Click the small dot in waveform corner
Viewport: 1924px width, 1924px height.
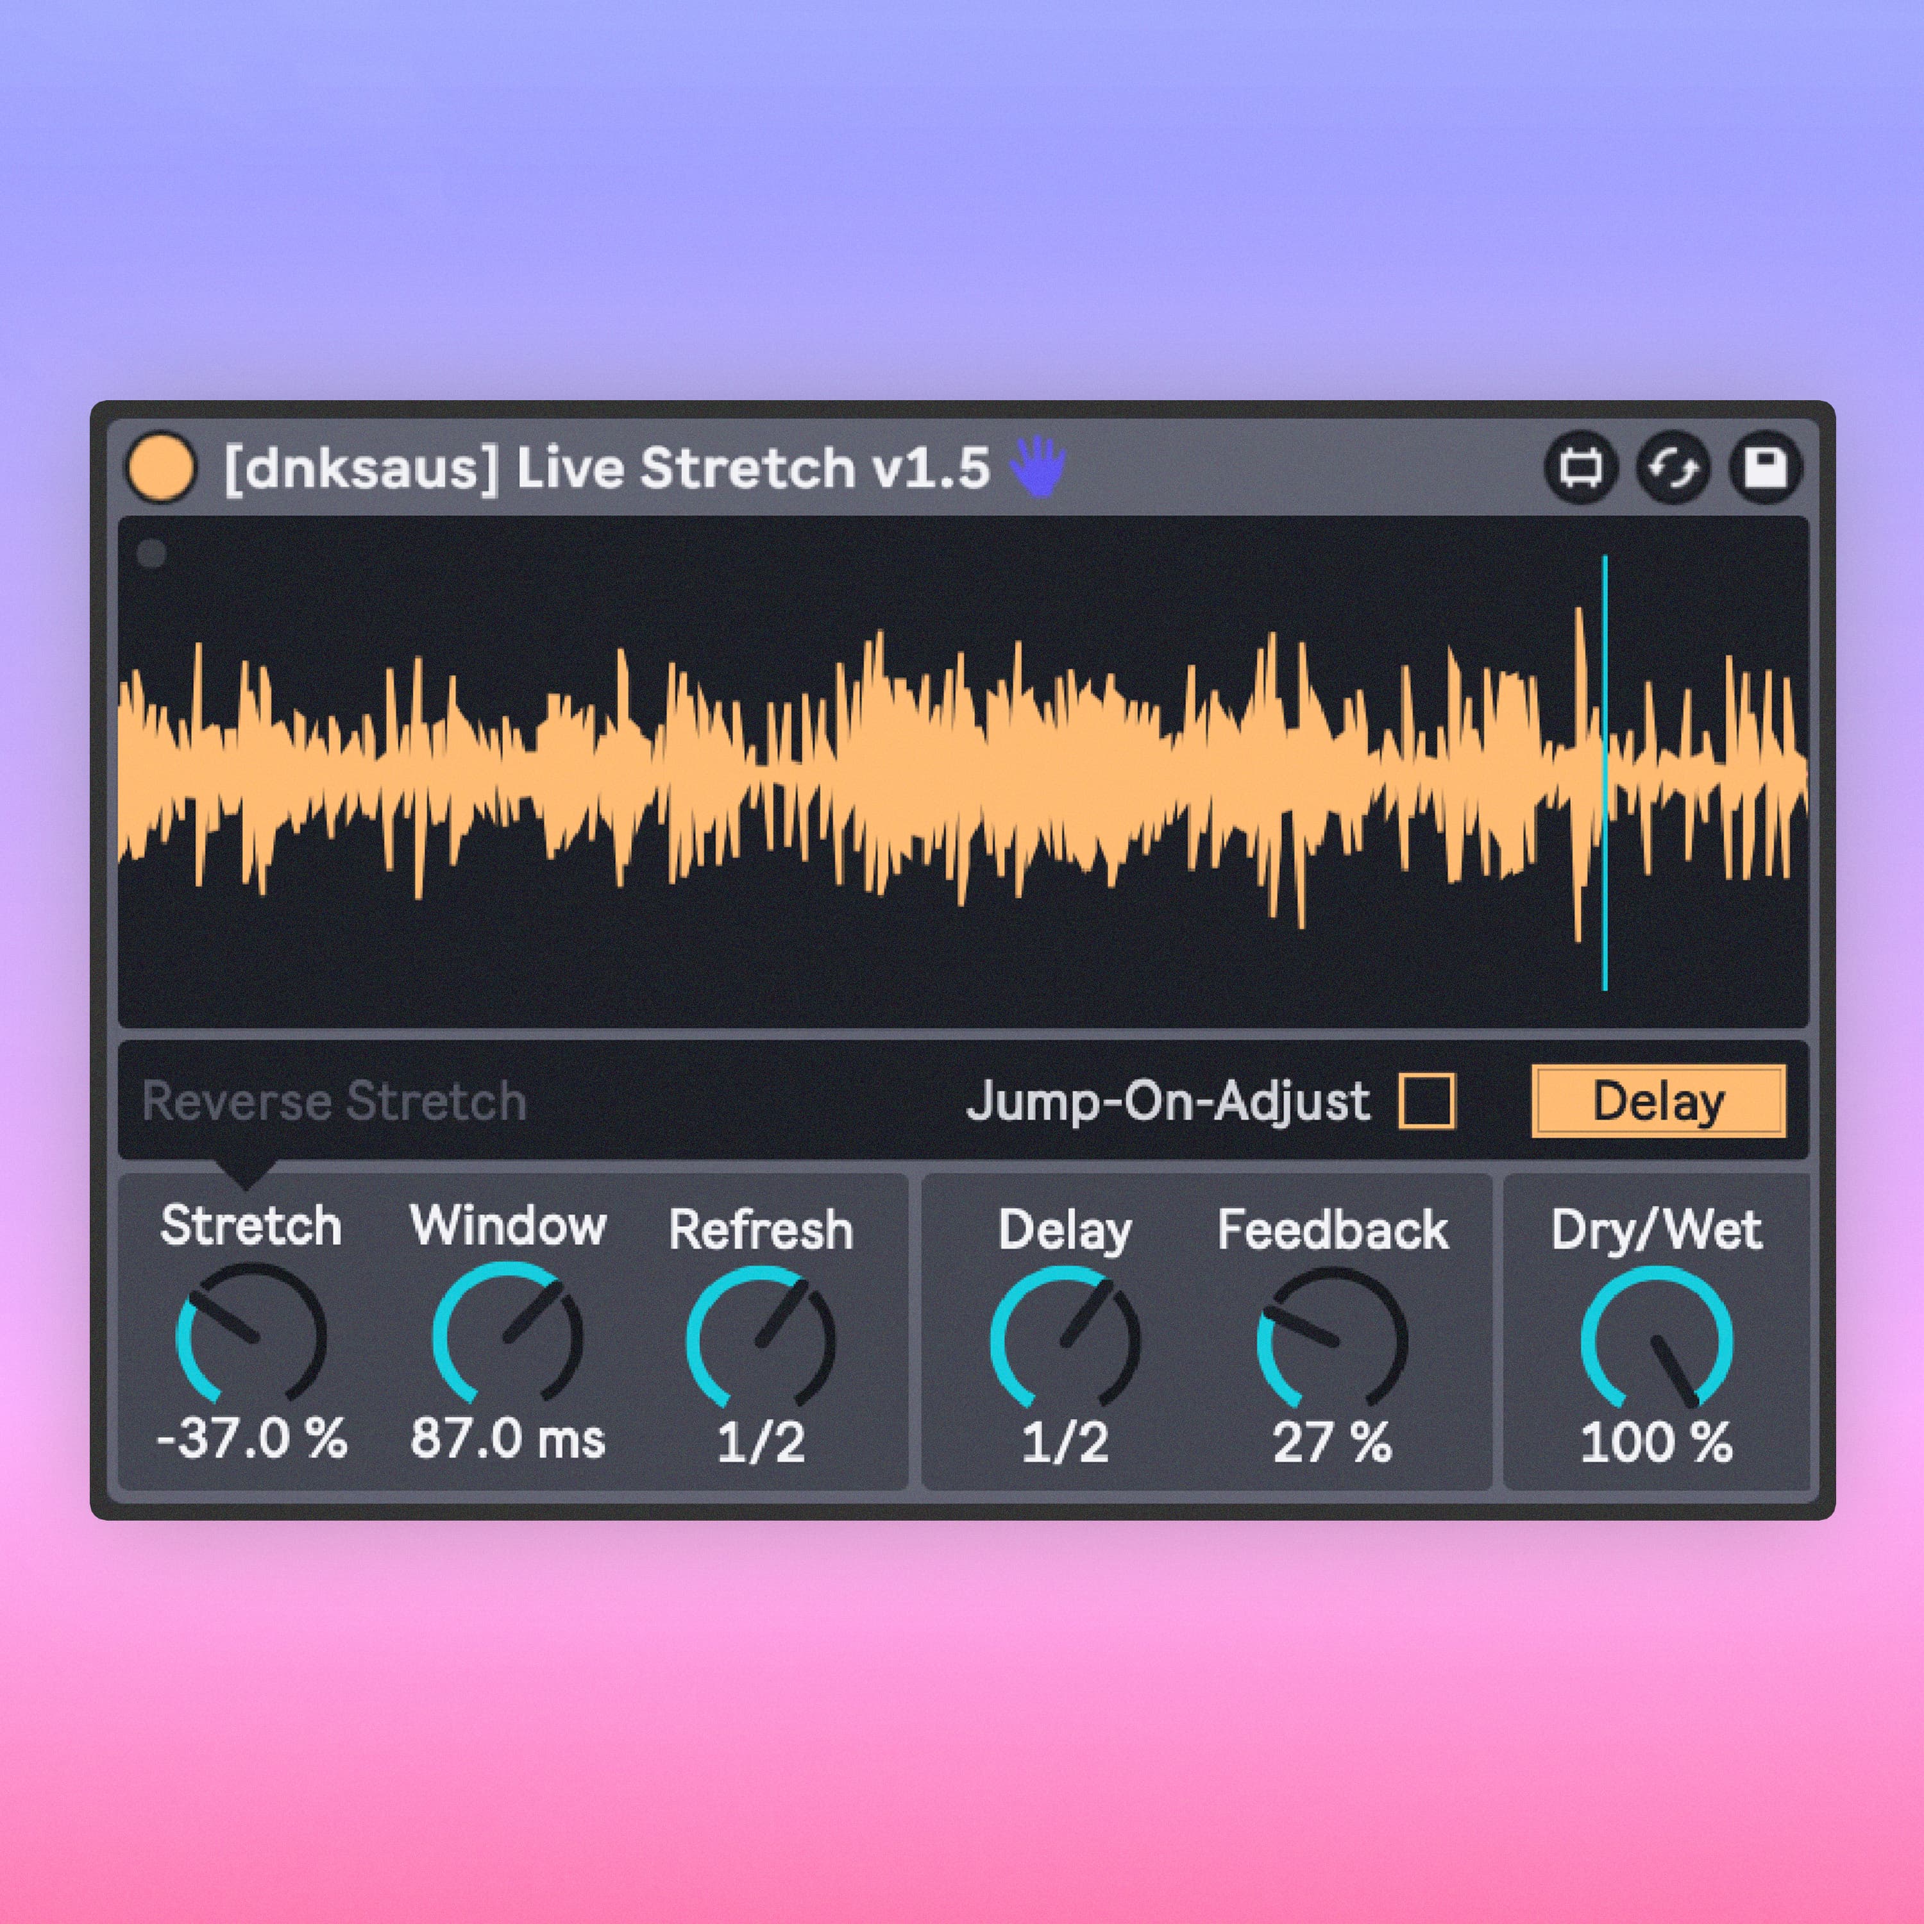[151, 553]
